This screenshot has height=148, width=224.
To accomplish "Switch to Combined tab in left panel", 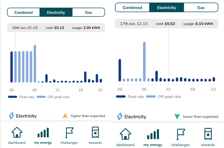I will tap(23, 13).
